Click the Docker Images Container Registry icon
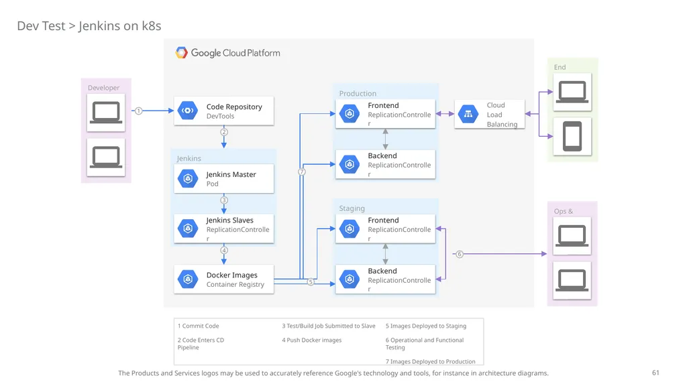The image size is (687, 386). tap(188, 279)
